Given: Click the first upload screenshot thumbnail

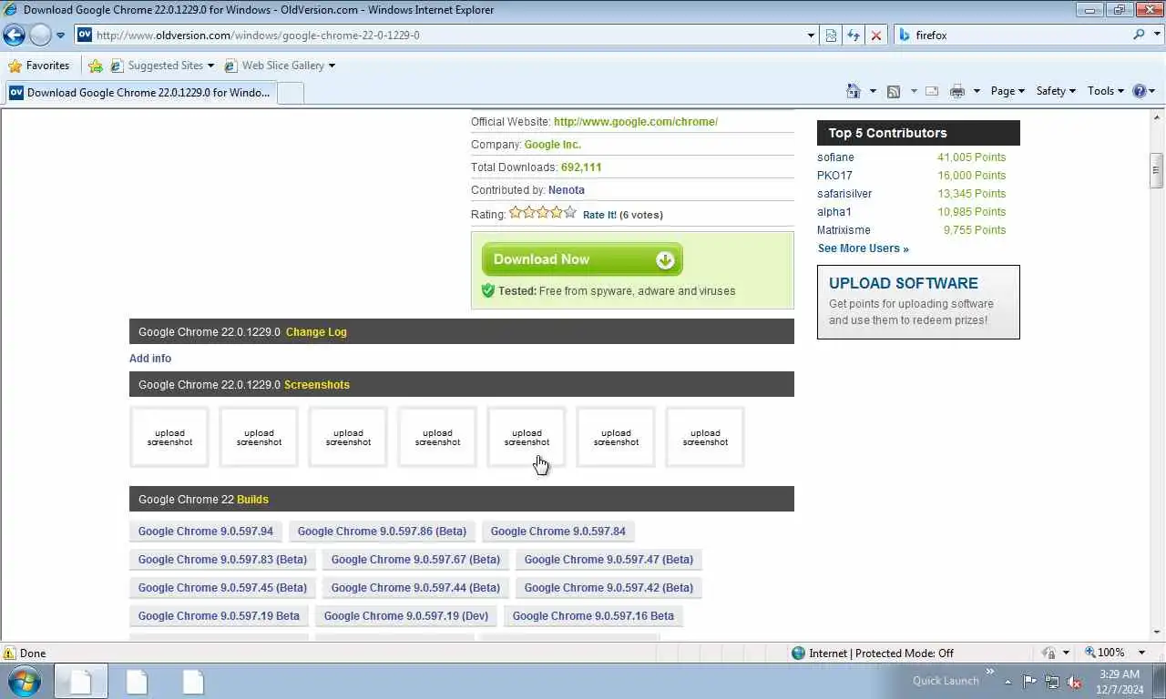Looking at the screenshot, I should [x=169, y=438].
